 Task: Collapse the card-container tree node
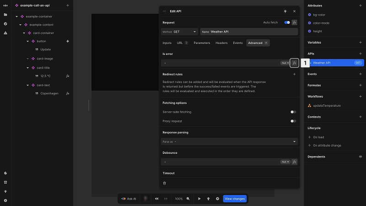(x=24, y=33)
